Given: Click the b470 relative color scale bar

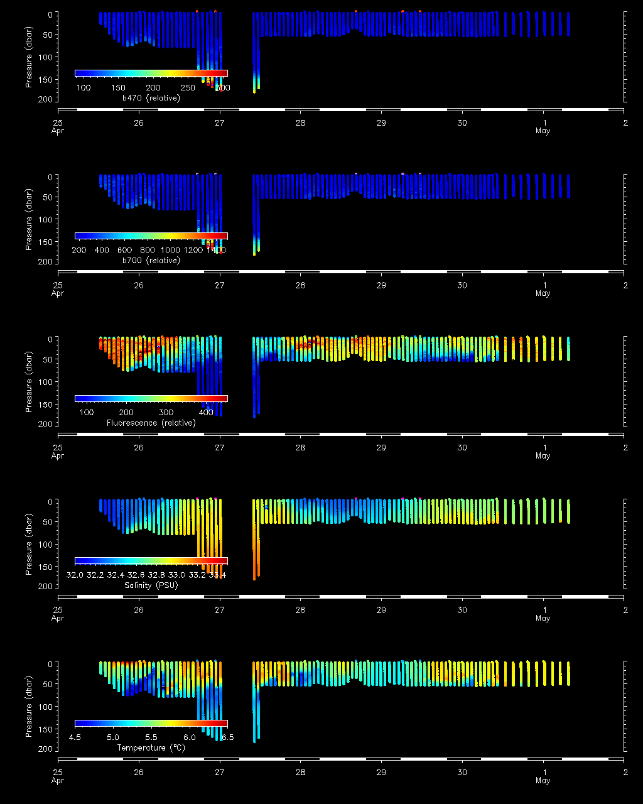Looking at the screenshot, I should 151,73.
